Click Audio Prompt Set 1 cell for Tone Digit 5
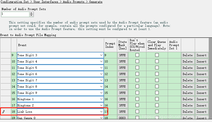The width and height of the screenshot is (212, 122). [174, 68]
